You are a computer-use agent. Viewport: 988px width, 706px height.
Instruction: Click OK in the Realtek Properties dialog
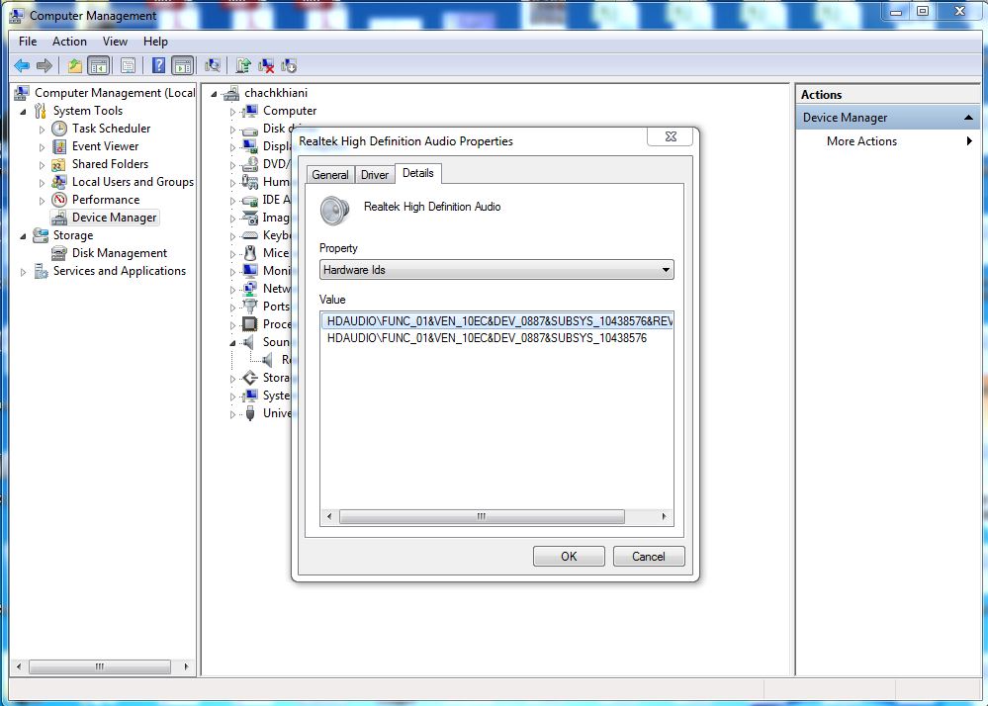(x=569, y=556)
